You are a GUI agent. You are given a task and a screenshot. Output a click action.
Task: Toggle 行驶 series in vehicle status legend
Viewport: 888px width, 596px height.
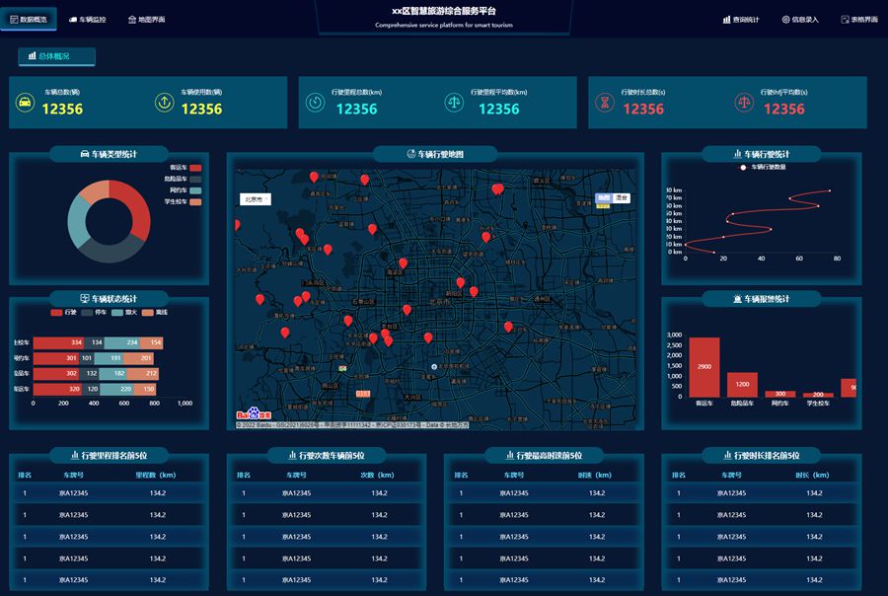[x=55, y=313]
